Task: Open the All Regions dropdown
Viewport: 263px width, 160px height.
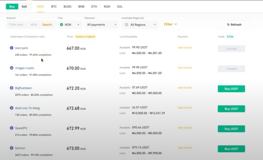Action: [x=140, y=25]
